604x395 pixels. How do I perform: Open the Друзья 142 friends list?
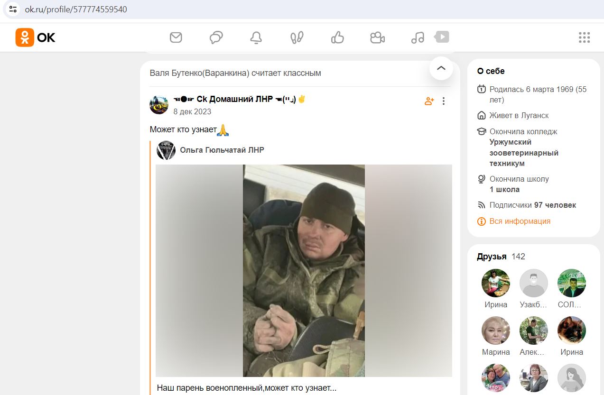tap(501, 257)
